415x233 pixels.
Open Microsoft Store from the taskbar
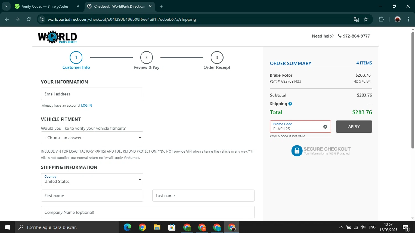click(172, 227)
